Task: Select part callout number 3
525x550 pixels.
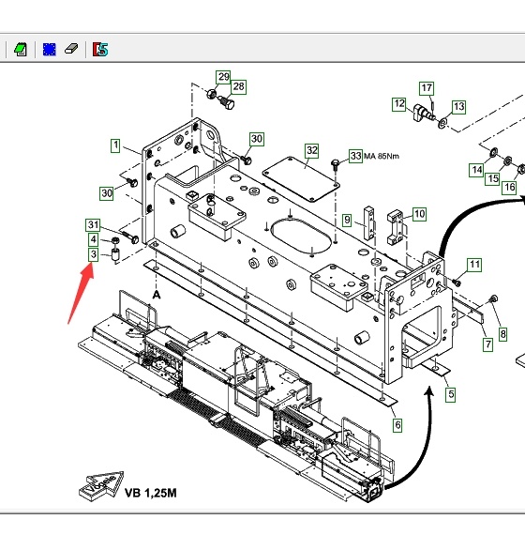Action: 93,254
